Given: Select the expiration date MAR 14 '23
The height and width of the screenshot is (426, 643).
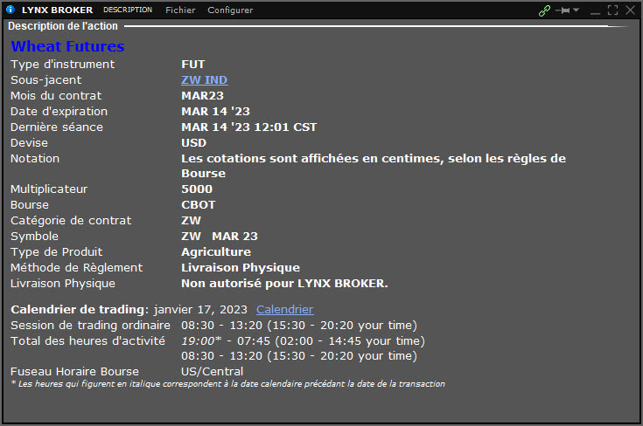Looking at the screenshot, I should 215,112.
